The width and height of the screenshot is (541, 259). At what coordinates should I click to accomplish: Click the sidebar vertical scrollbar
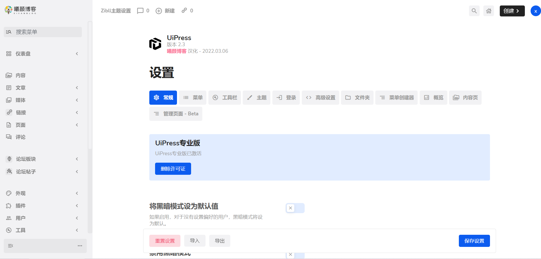(90, 85)
